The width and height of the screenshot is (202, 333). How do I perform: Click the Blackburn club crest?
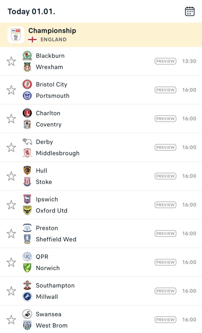coord(27,56)
